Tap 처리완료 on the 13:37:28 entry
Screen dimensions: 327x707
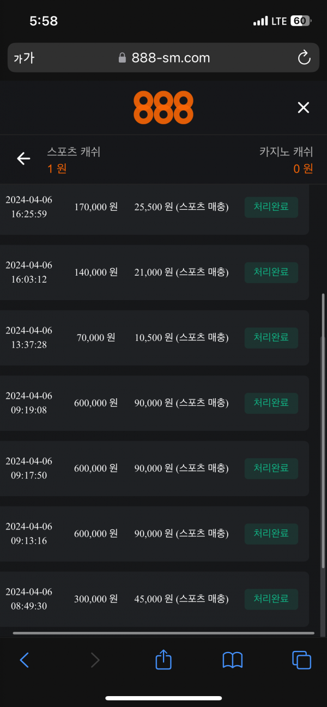[x=271, y=338]
